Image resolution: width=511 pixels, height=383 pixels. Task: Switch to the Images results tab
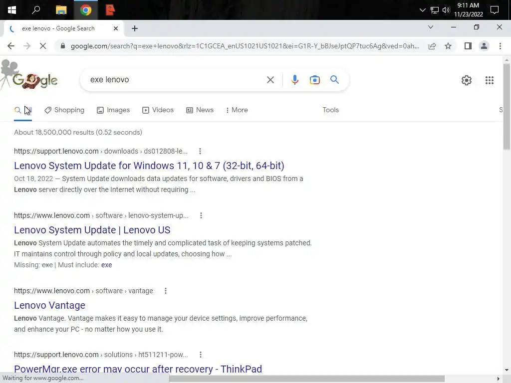113,110
